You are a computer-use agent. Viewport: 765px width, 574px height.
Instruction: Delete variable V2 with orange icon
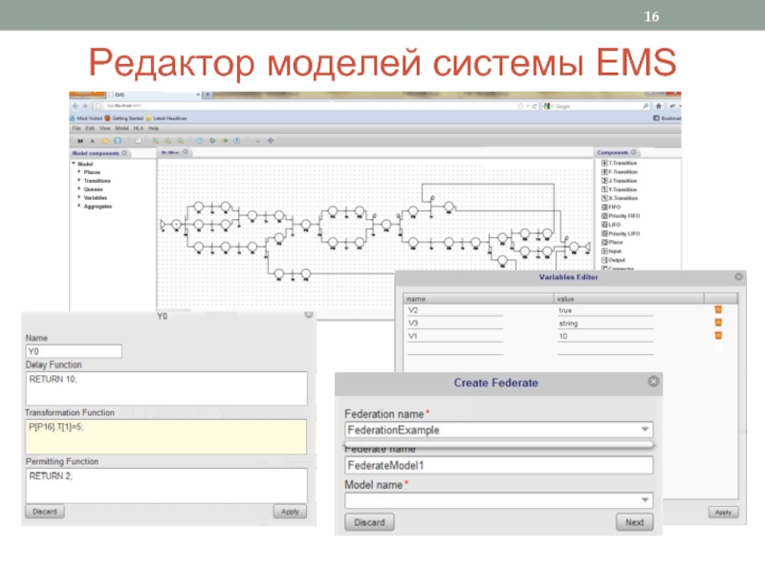(x=718, y=309)
